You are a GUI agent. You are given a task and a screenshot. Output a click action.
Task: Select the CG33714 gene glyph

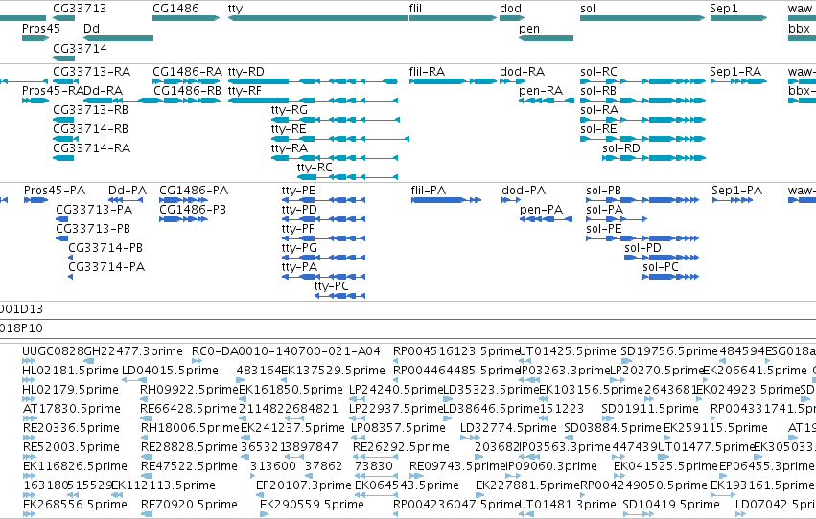pos(64,57)
